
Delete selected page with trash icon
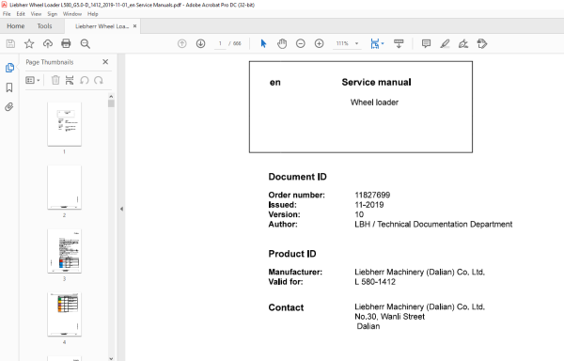(x=55, y=80)
